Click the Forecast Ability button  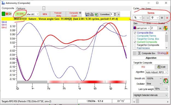pos(58,14)
